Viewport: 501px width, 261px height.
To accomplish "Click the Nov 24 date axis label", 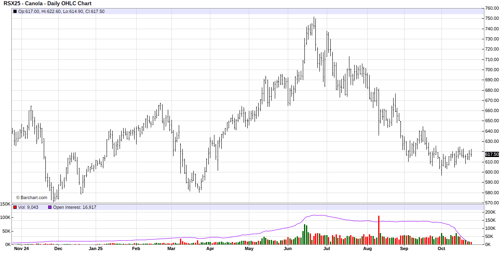I will [x=21, y=249].
